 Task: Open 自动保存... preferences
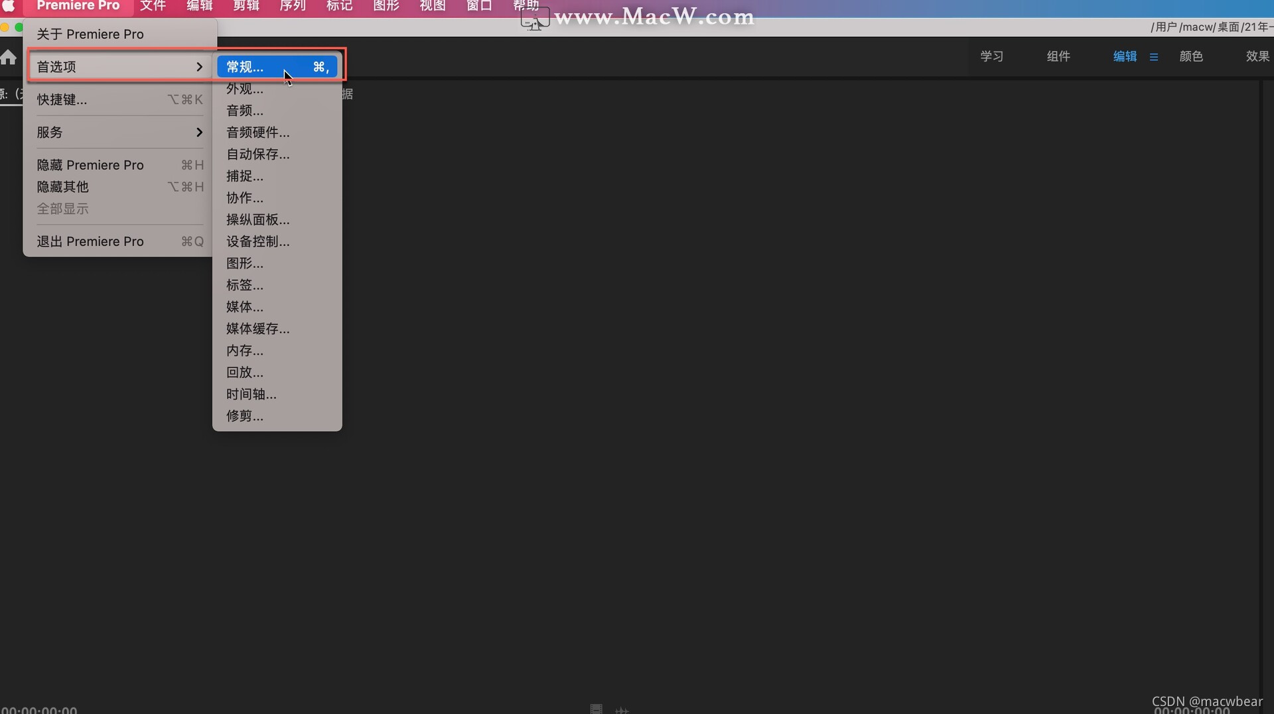(x=277, y=154)
